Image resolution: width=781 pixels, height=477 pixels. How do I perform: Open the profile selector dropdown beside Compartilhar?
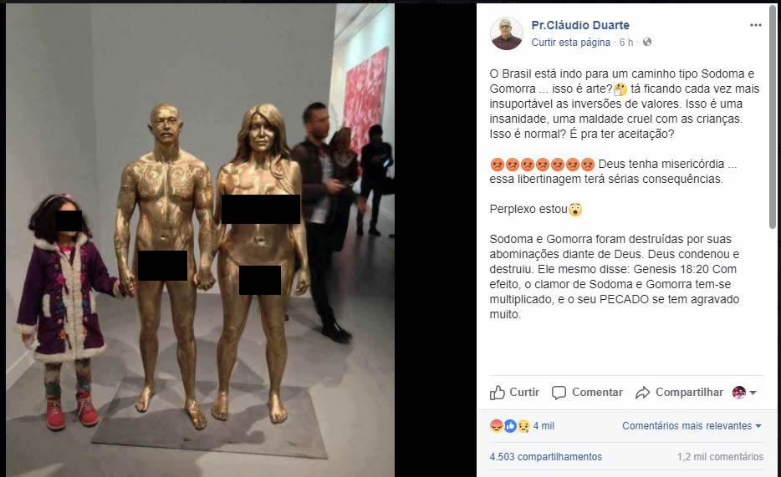[x=745, y=393]
